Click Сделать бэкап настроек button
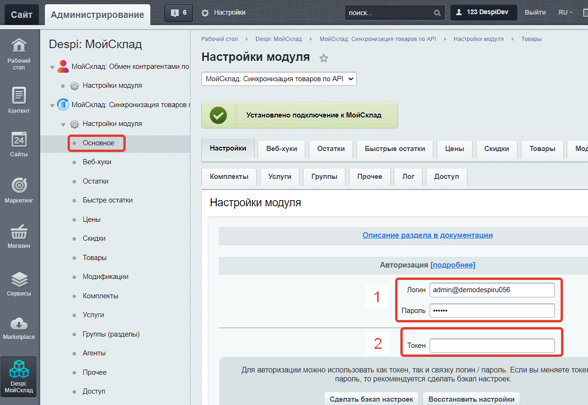The width and height of the screenshot is (588, 405). coord(372,399)
